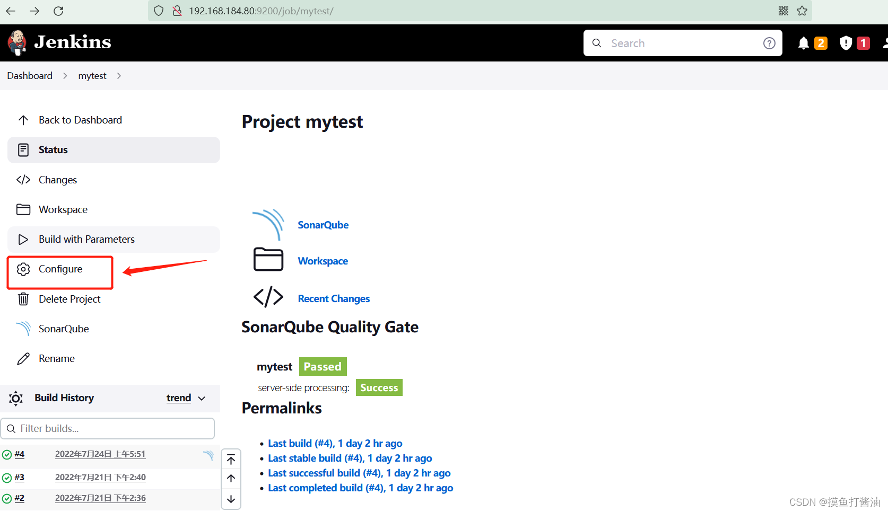Screen dimensions: 888x512
Task: Click the shield tracking protection icon
Action: (158, 11)
